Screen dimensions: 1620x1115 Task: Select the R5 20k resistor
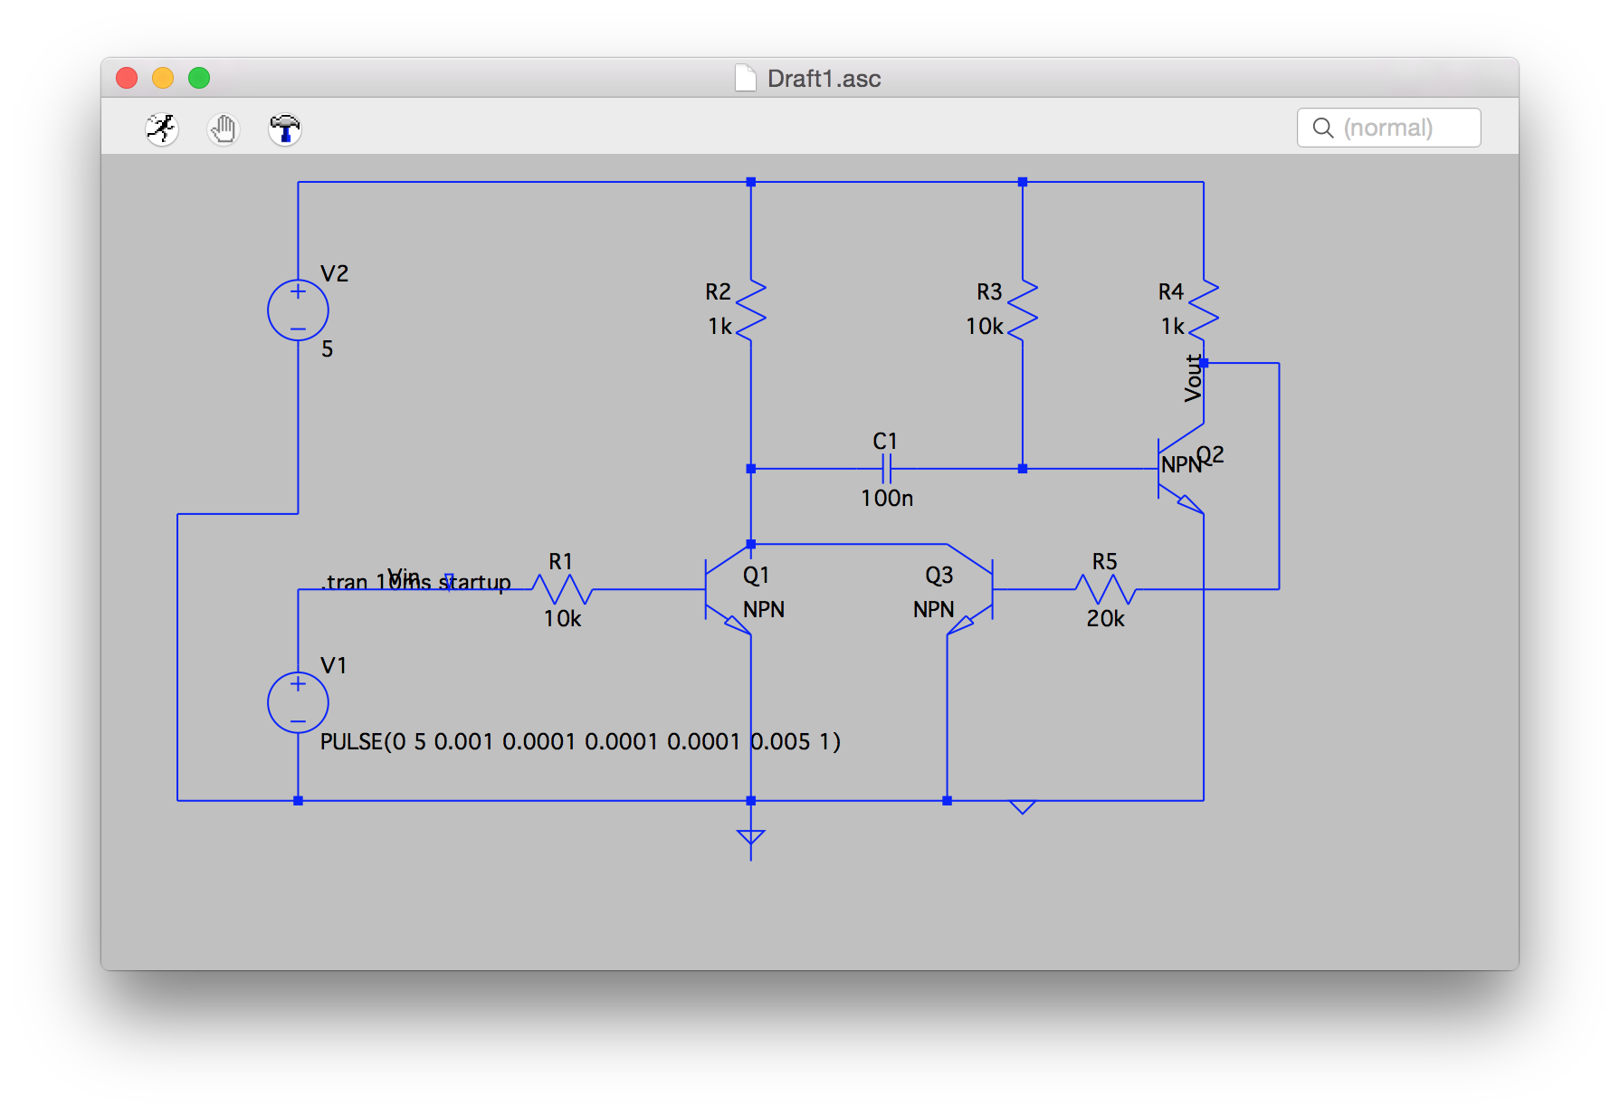click(x=1105, y=590)
